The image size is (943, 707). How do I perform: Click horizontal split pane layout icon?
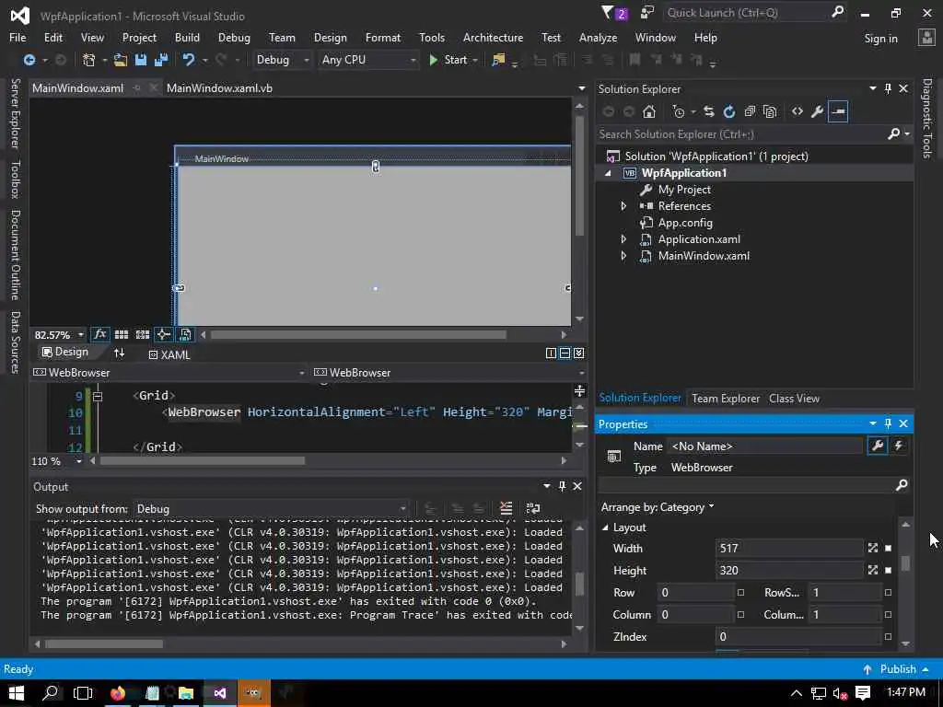pos(565,353)
